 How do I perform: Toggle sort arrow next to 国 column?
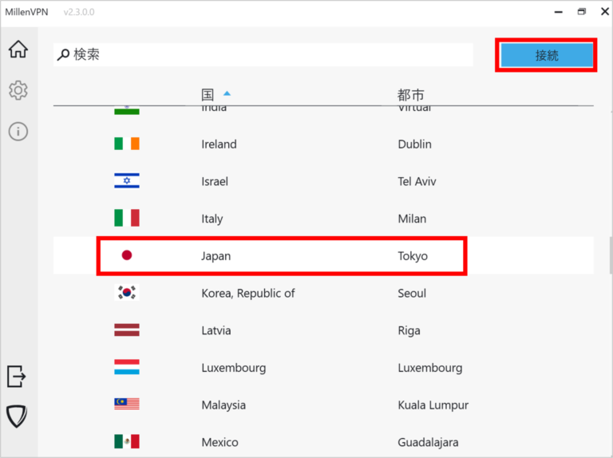227,94
